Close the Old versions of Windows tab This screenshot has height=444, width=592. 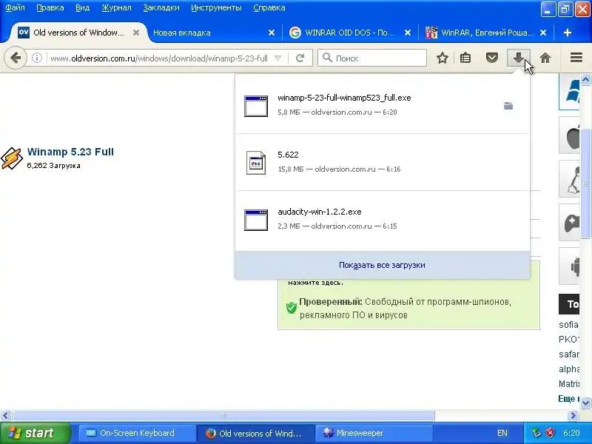(x=136, y=33)
